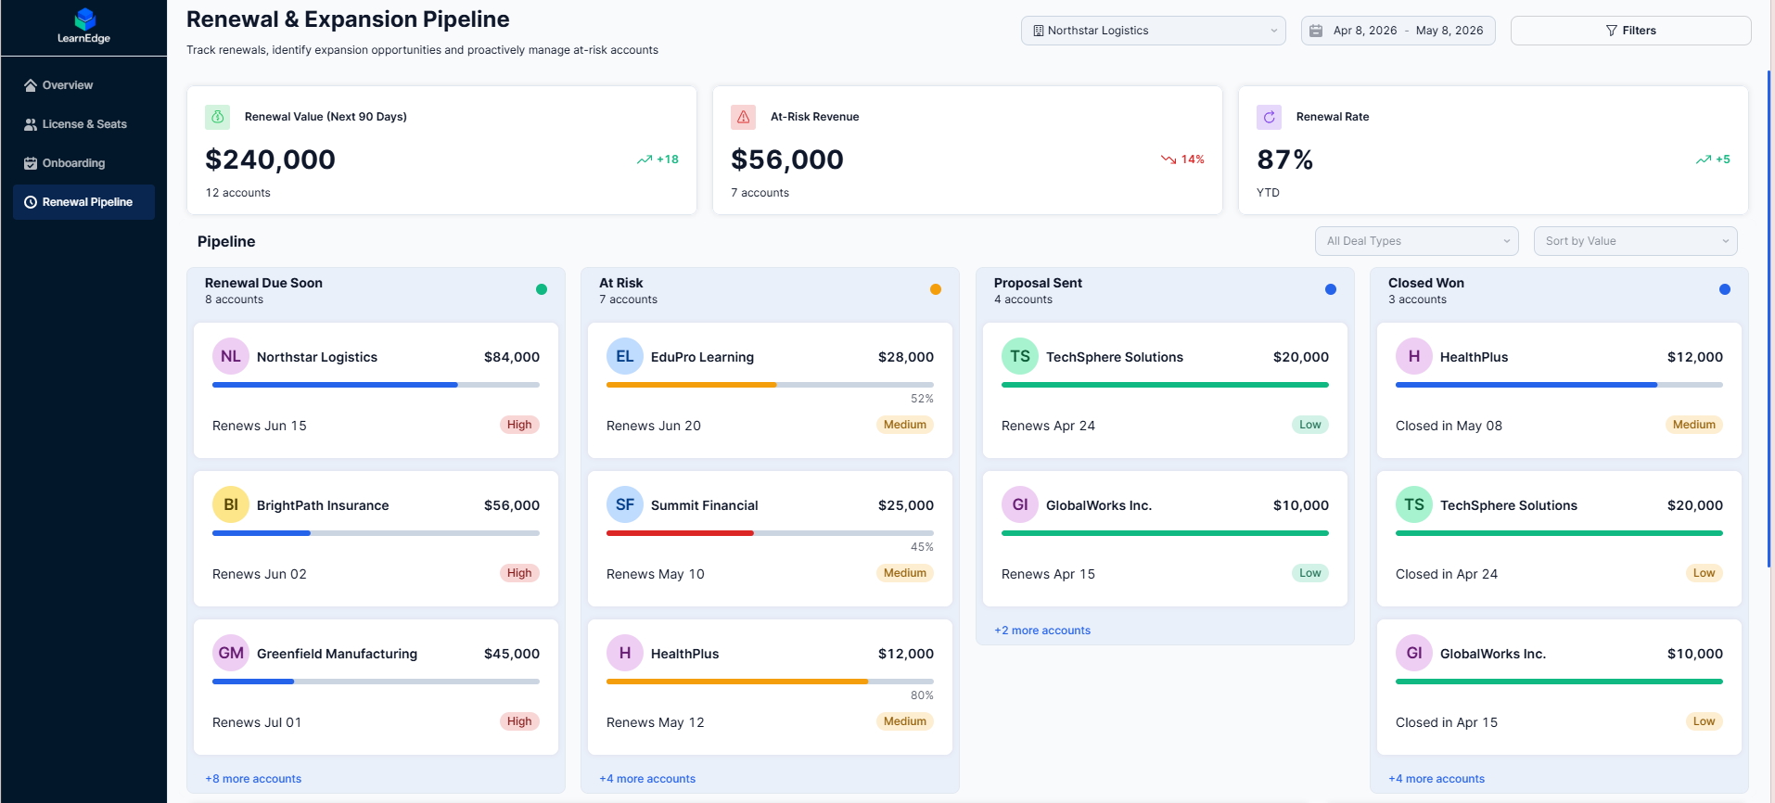Open the Sort by Value dropdown
This screenshot has height=803, width=1775.
point(1635,241)
